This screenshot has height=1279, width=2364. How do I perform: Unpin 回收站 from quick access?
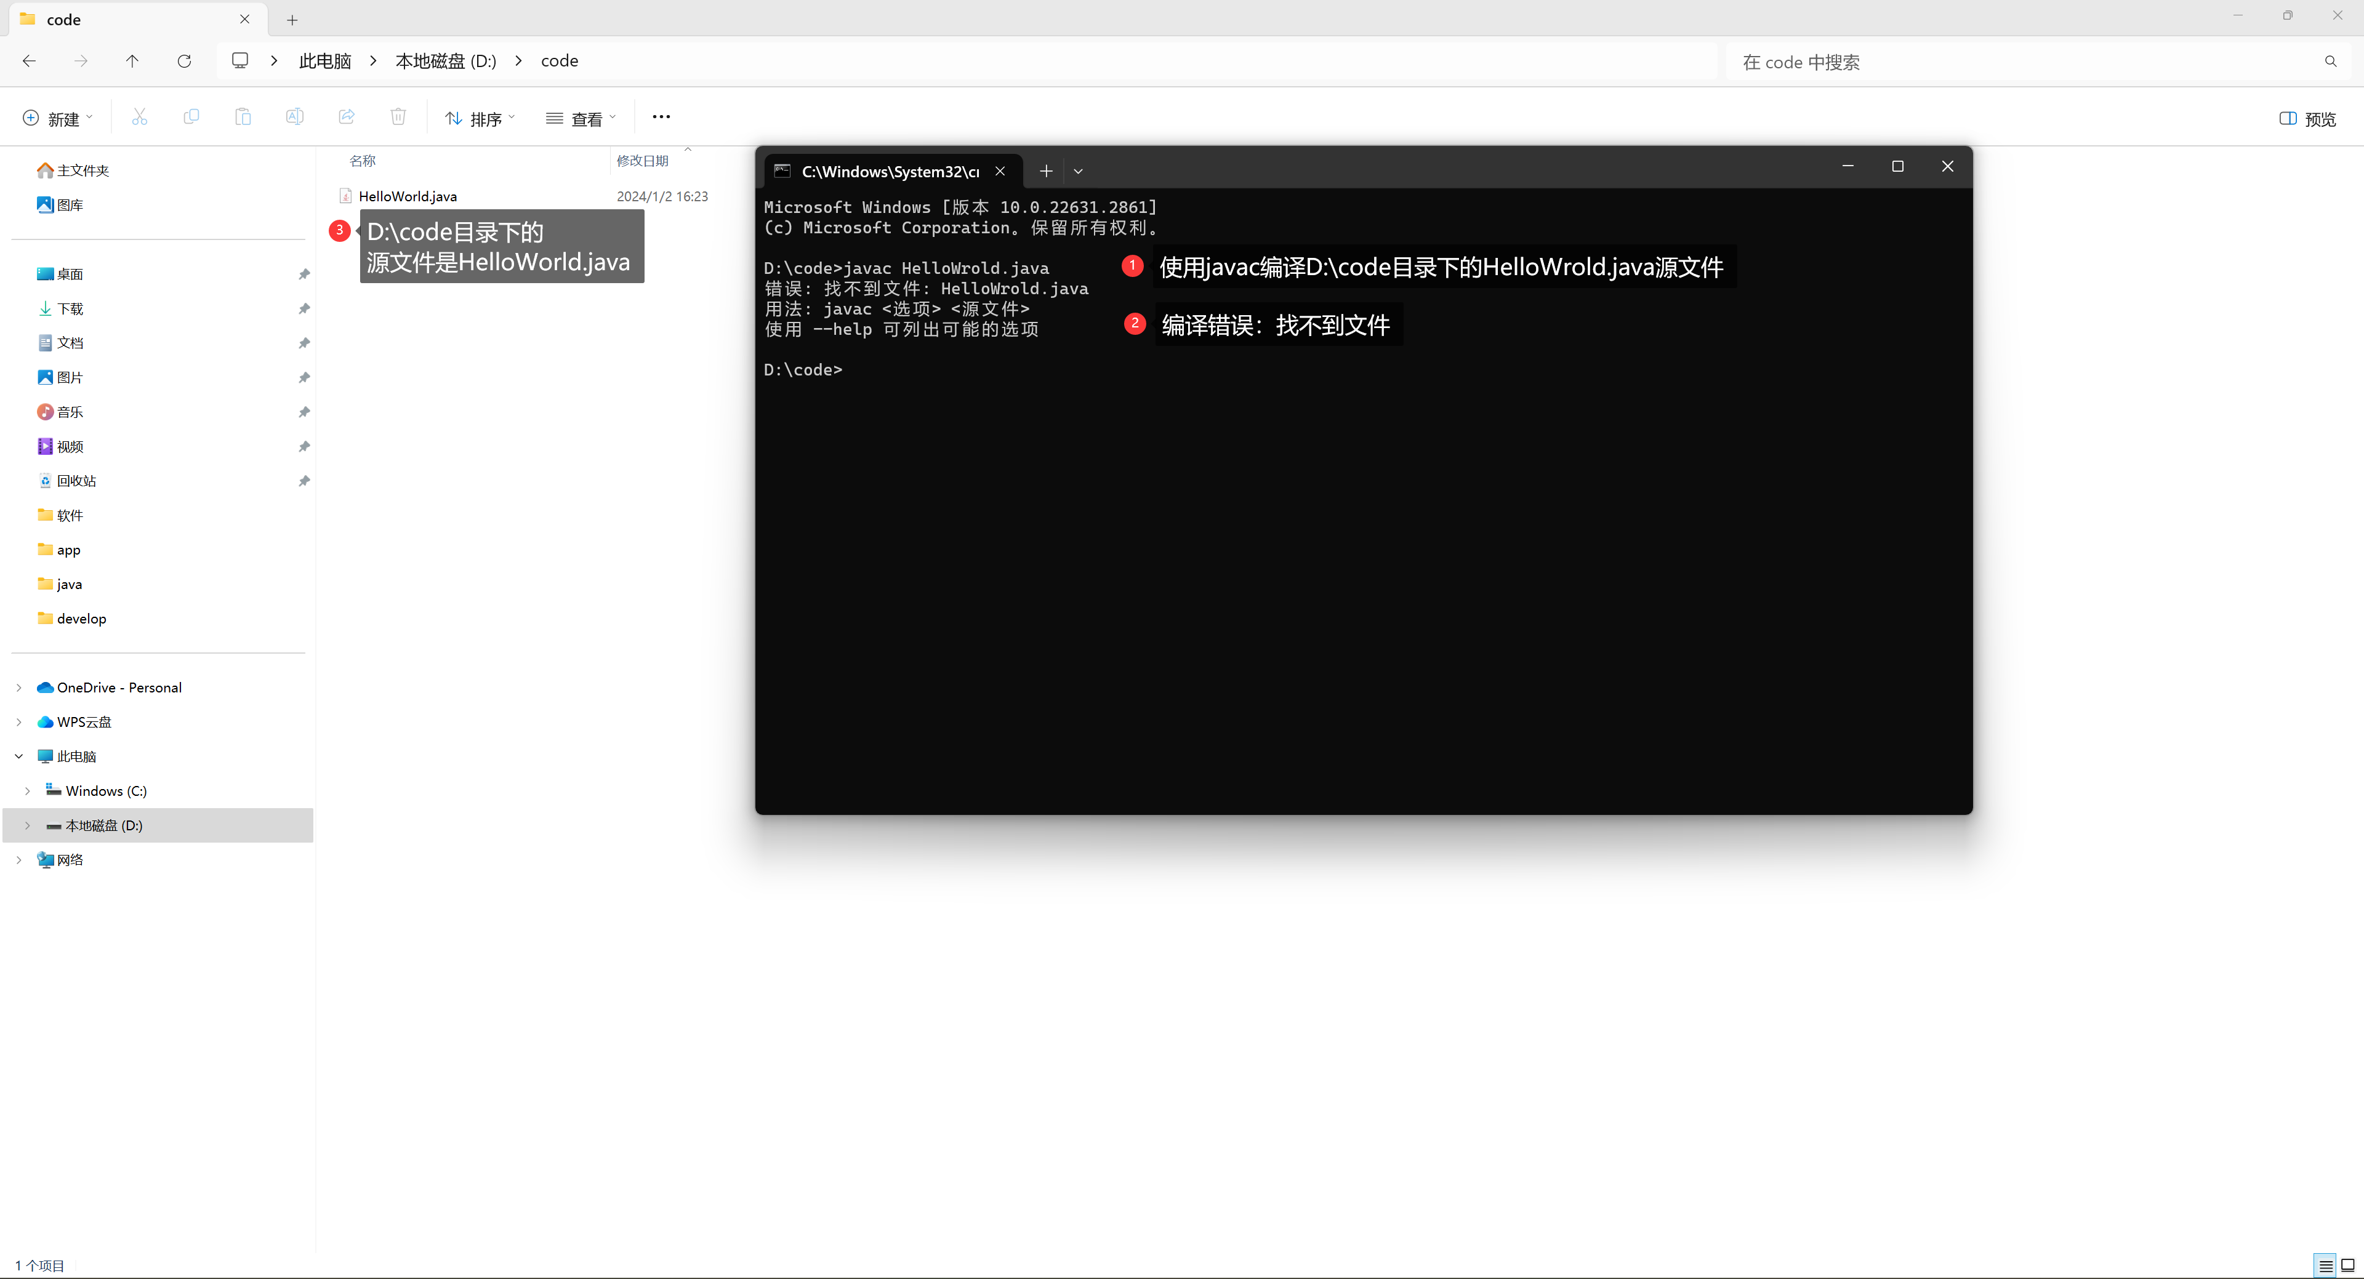304,481
